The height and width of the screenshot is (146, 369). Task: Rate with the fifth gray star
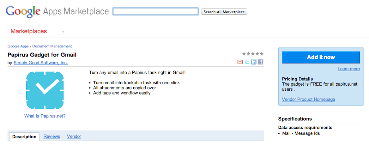point(262,54)
